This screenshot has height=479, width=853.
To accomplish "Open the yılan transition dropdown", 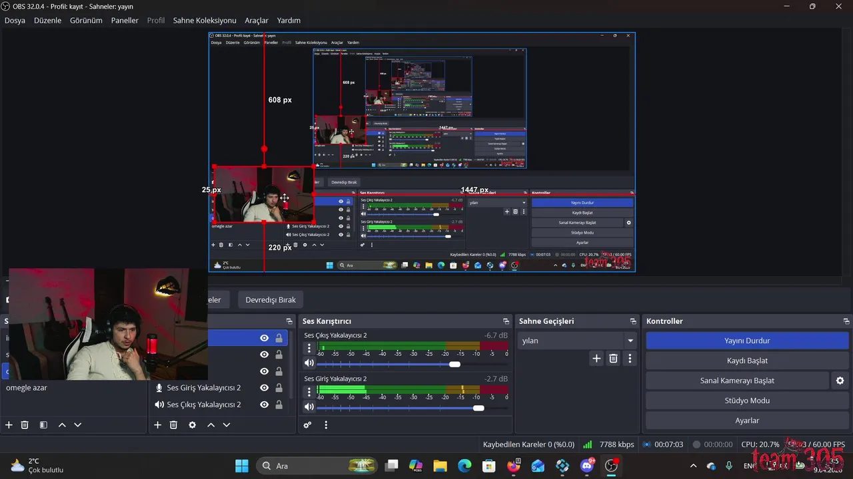I will [x=578, y=341].
